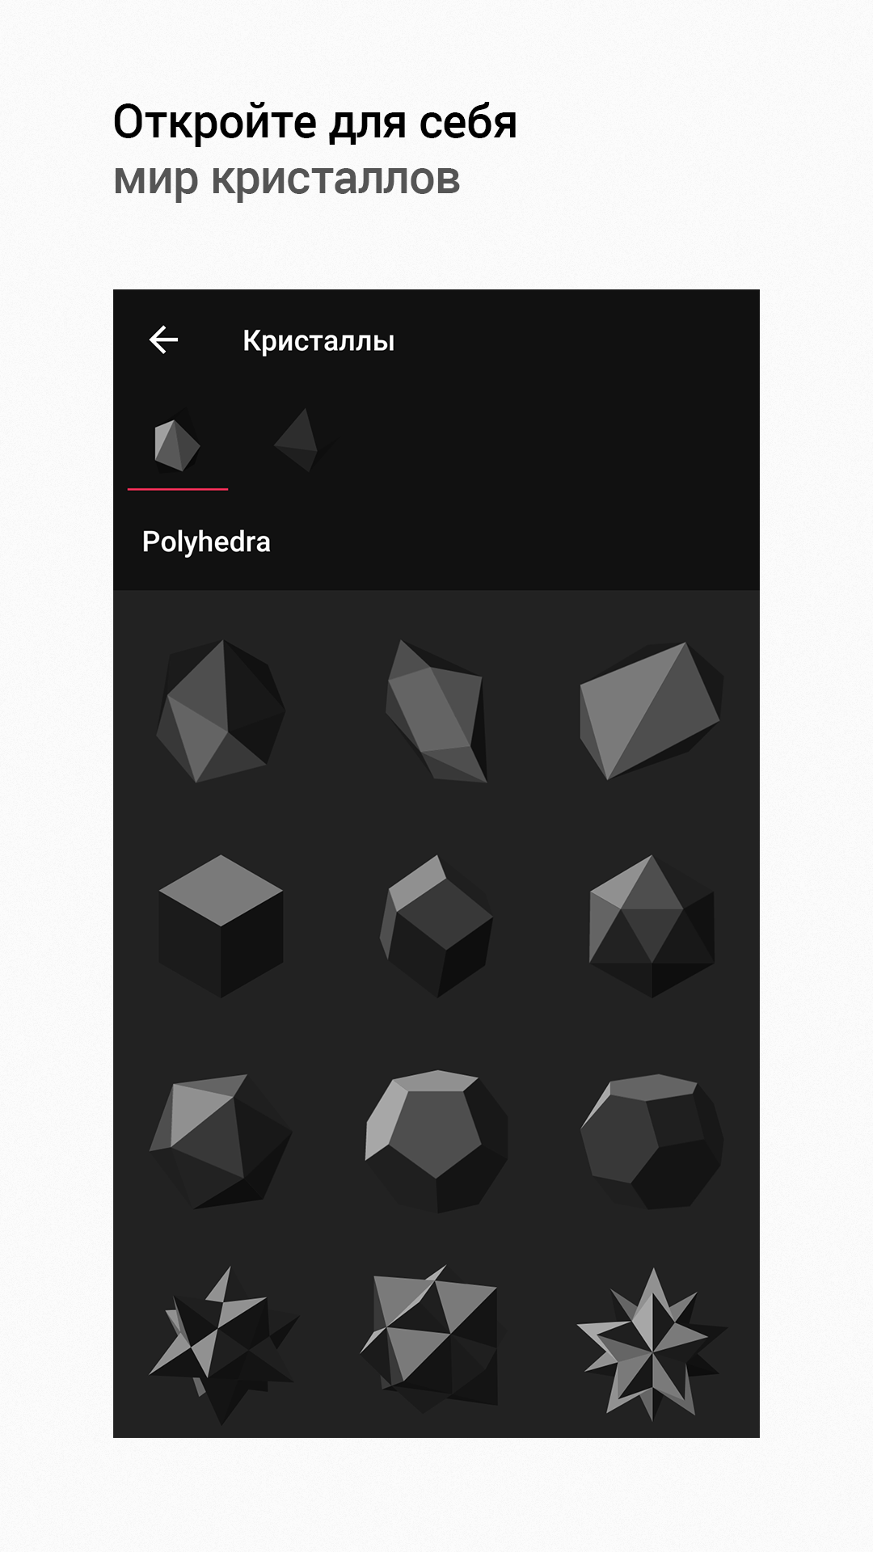Select the bright multi-pointed star crystal
Screen dimensions: 873x1552
click(x=652, y=1343)
